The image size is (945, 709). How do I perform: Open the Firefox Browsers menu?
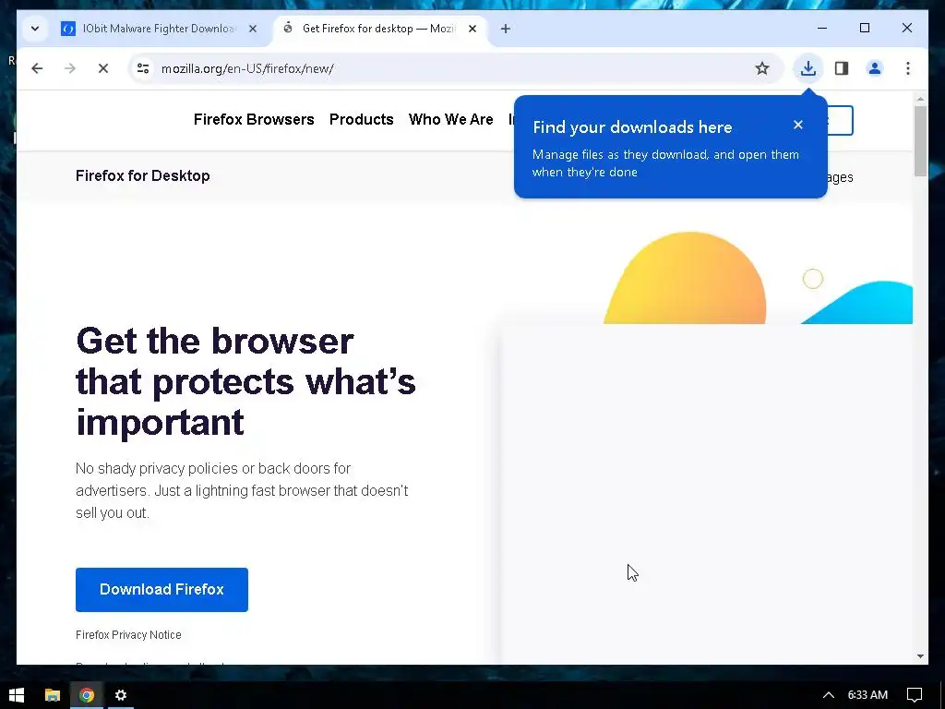(254, 119)
